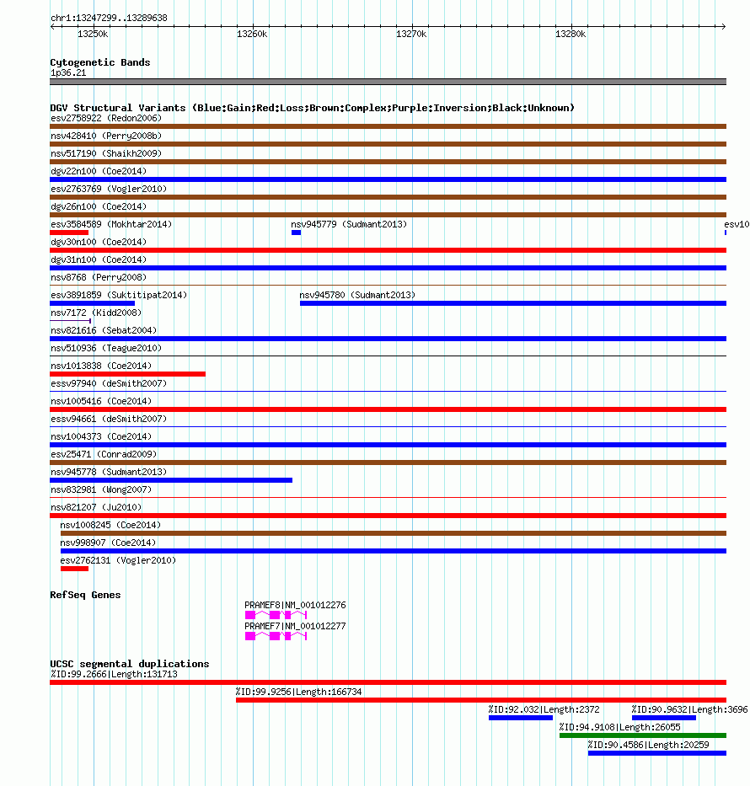Viewport: 750px width, 786px height.
Task: Select the nsv832981 (Wong2007) label
Action: (x=101, y=489)
